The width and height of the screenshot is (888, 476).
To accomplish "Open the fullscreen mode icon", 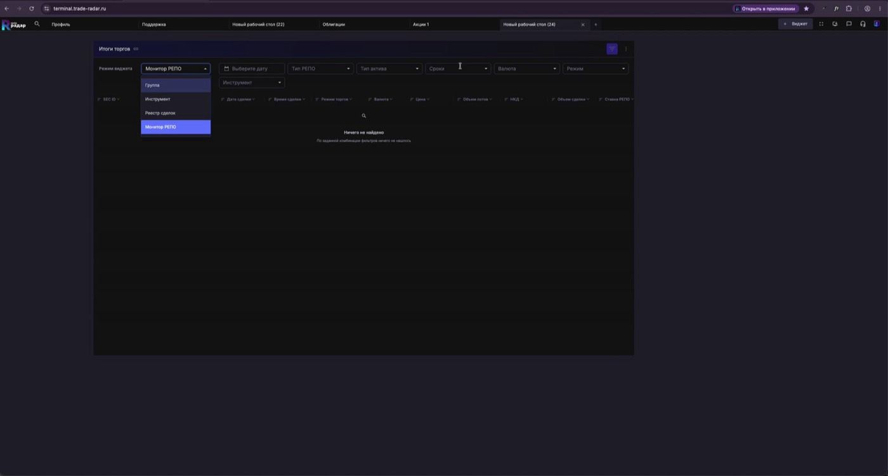I will point(821,24).
